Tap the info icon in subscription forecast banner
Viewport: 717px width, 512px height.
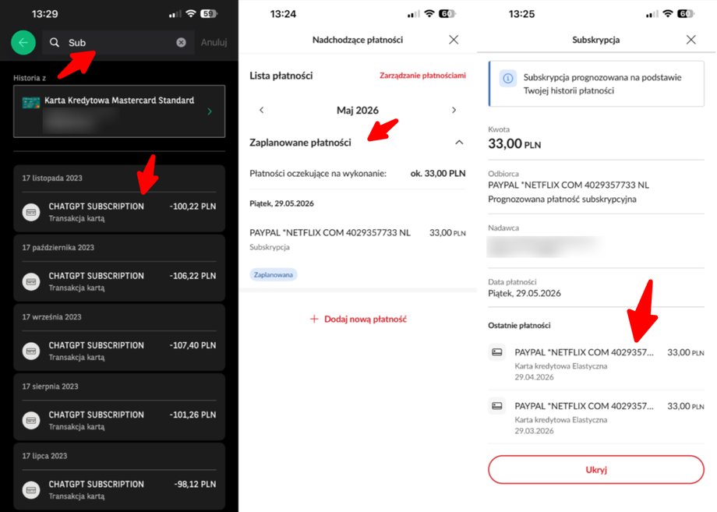click(x=507, y=78)
